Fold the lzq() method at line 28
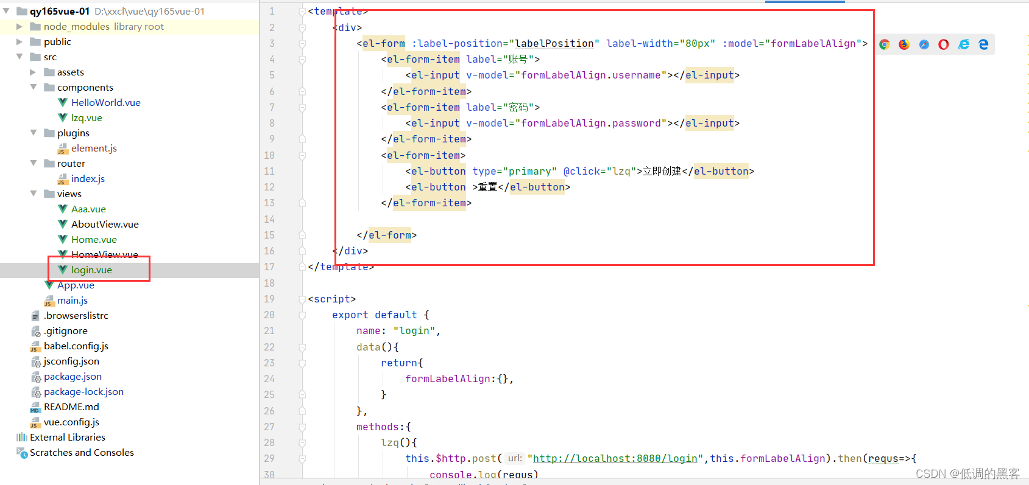 click(302, 442)
